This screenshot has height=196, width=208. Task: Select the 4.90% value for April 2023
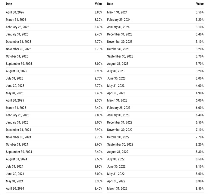200,93
